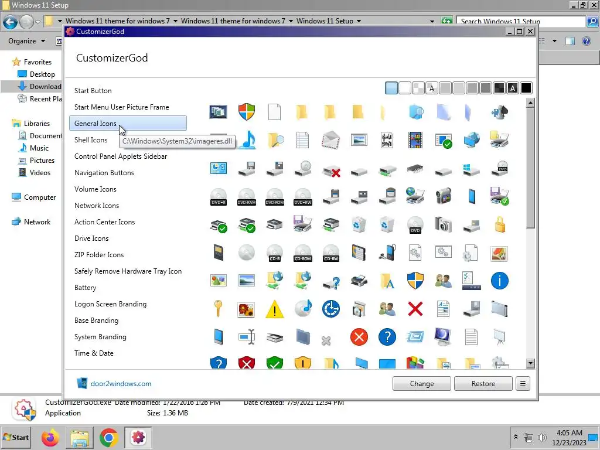Choose the black swatch with letter A
600x450 pixels.
click(512, 88)
